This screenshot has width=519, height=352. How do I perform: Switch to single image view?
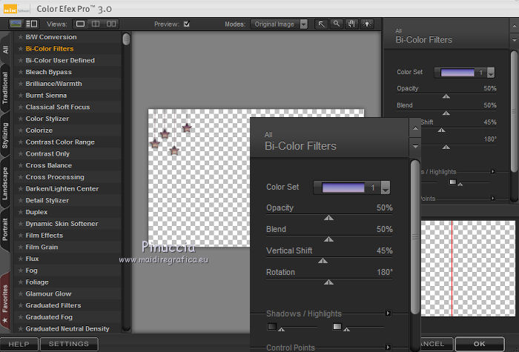80,24
